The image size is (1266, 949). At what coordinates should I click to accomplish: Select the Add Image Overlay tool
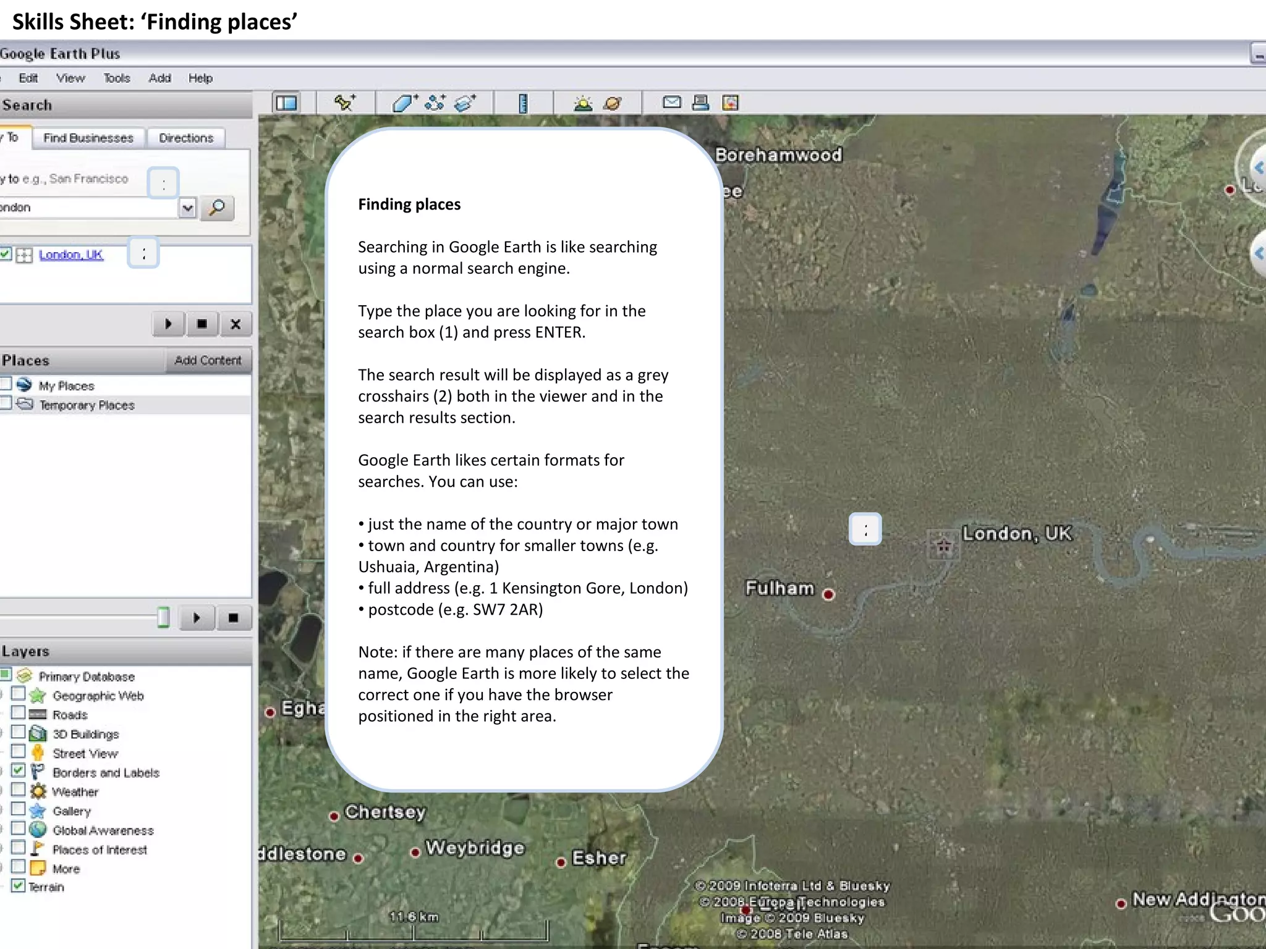[x=465, y=103]
